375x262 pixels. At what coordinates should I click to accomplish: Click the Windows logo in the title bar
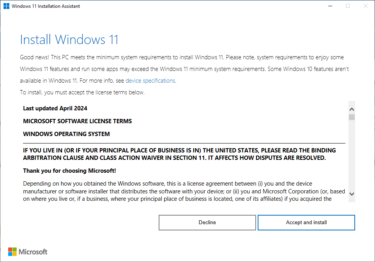tap(5, 6)
